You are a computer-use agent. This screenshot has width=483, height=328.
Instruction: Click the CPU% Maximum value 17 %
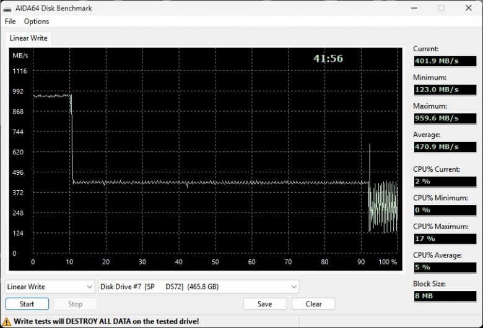point(445,238)
